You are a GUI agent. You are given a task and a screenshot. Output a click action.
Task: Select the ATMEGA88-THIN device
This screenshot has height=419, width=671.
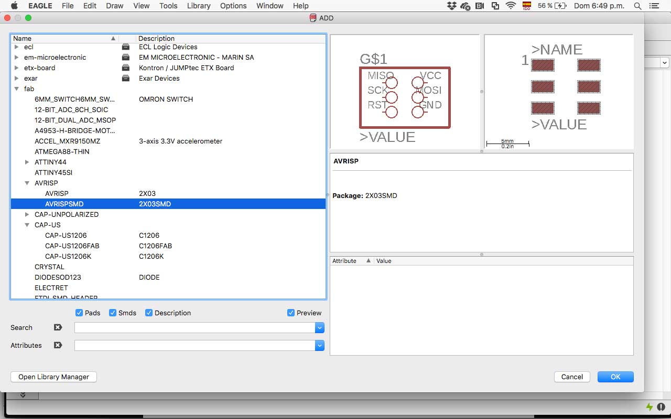pyautogui.click(x=168, y=151)
